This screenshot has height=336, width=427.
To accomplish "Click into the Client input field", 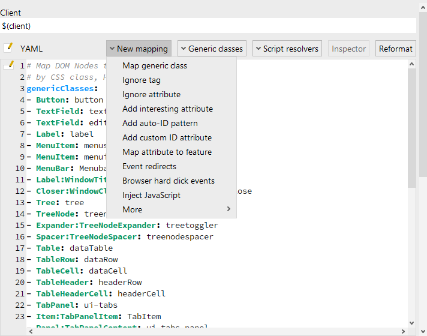I will (208, 26).
